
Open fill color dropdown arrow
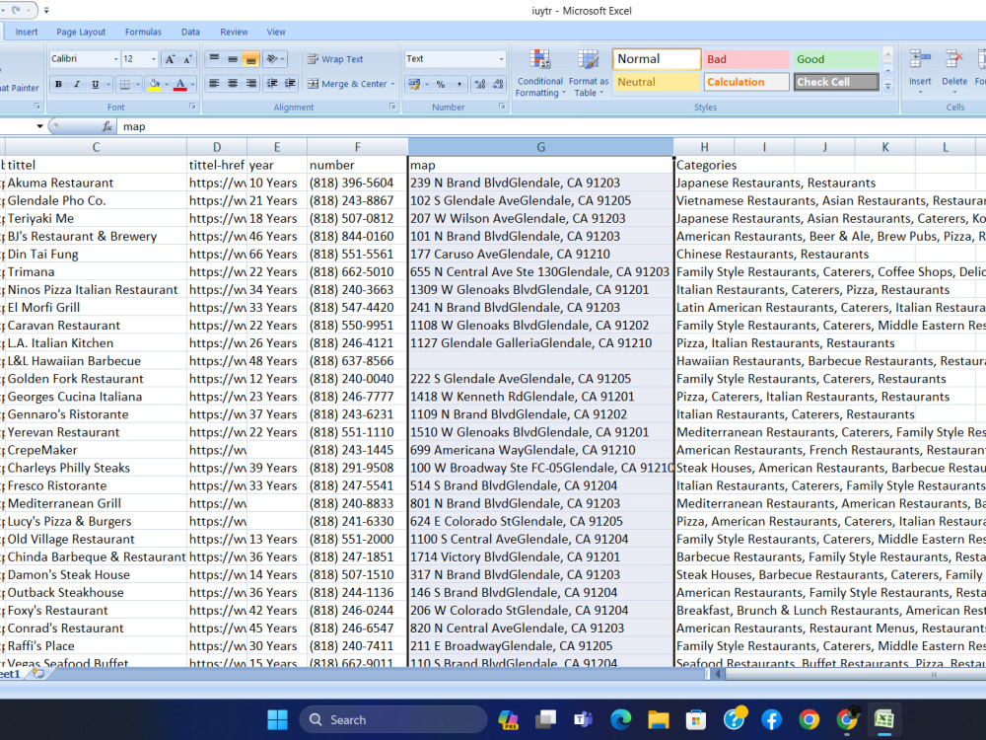point(166,84)
